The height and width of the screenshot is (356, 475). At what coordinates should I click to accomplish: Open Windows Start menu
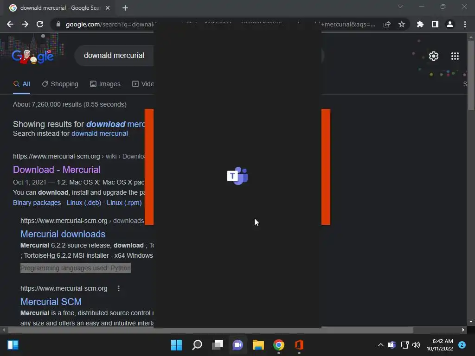click(x=176, y=345)
